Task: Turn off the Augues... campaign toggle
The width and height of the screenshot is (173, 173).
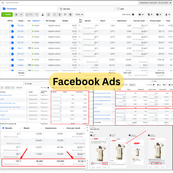Action: point(11,60)
